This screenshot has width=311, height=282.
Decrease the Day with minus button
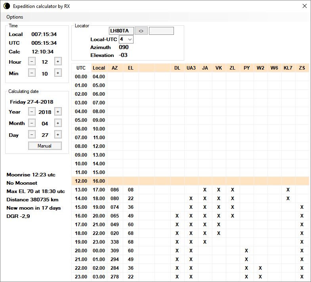tap(32, 134)
